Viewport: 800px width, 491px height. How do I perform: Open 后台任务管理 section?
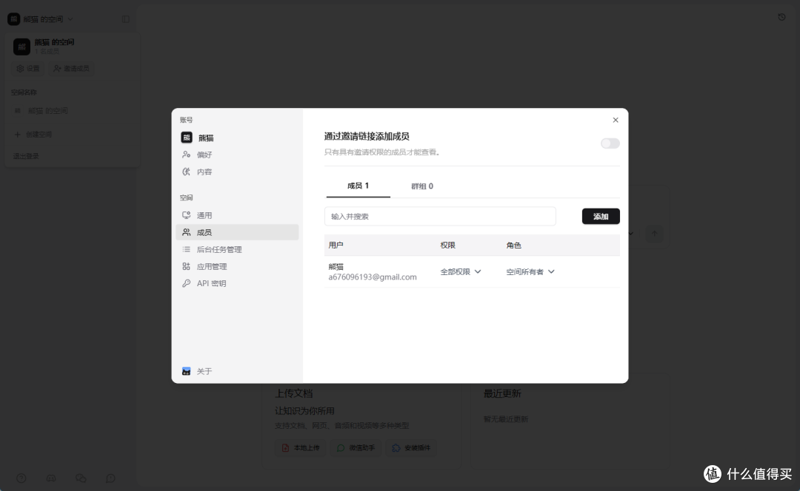click(237, 250)
